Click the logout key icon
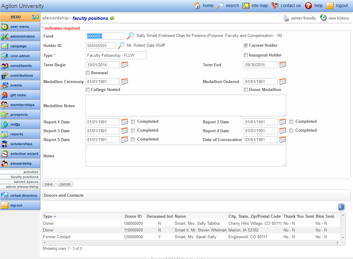Image resolution: width=353 pixels, height=259 pixels. [329, 5]
